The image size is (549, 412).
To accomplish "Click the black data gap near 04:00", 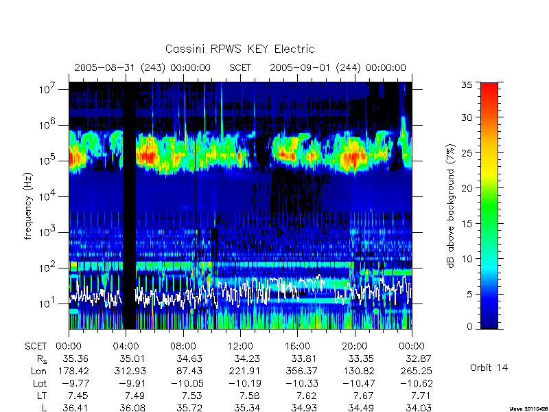I will click(x=130, y=205).
